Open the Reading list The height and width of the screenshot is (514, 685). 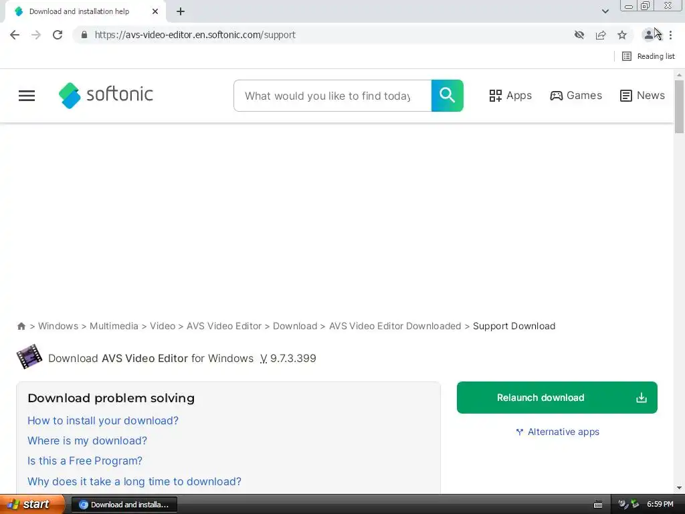pos(648,56)
